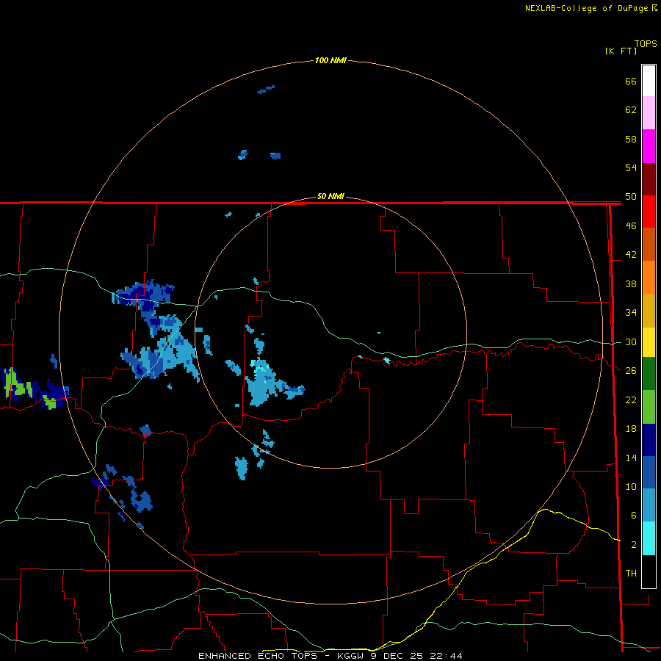Click the orange band between 38 and 42
661x661 pixels.
(x=649, y=278)
